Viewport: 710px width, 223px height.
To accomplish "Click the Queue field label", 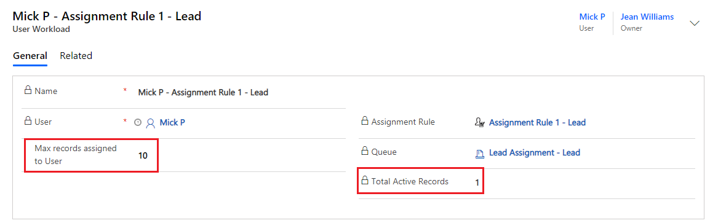I will click(x=384, y=152).
